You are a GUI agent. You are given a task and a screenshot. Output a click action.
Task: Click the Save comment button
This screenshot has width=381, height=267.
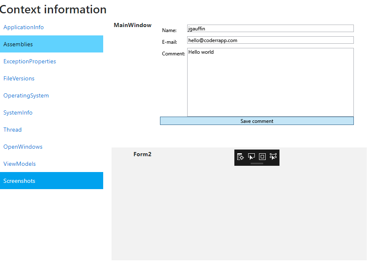click(x=257, y=121)
